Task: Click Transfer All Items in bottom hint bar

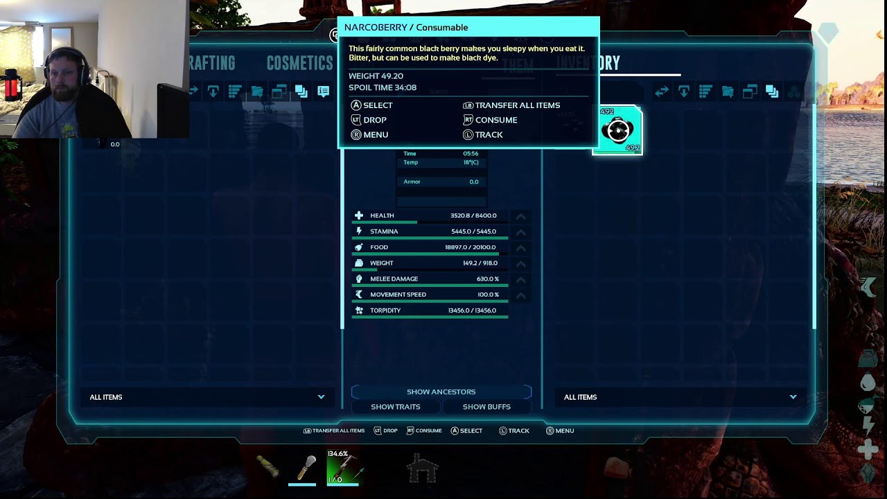Action: [334, 430]
